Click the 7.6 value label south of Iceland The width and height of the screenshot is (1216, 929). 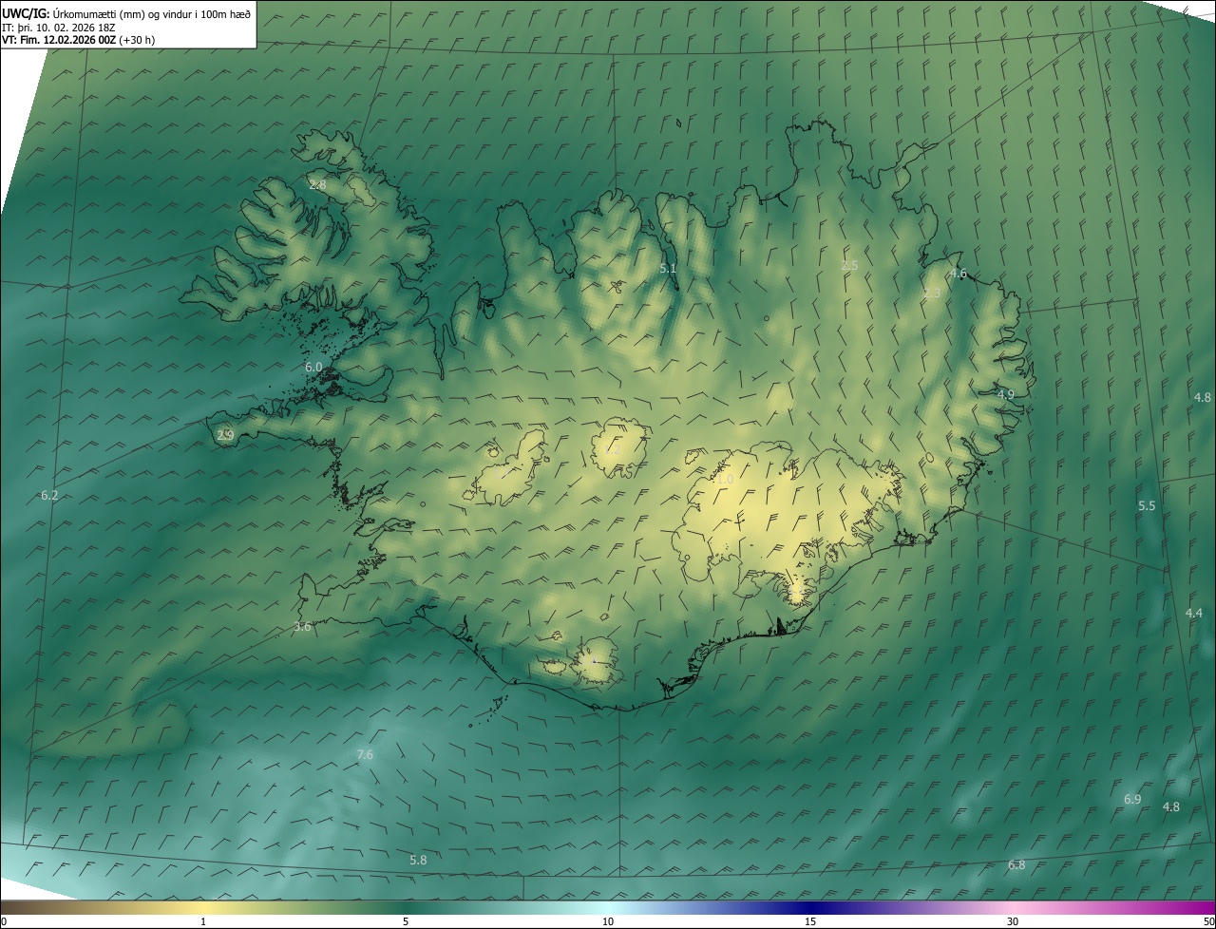coord(365,755)
